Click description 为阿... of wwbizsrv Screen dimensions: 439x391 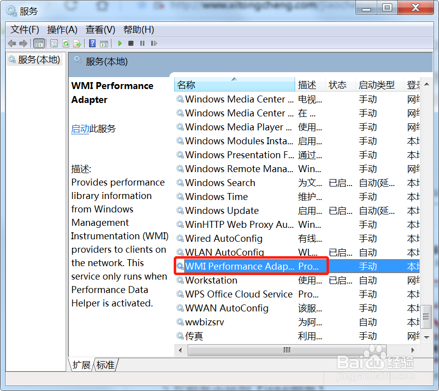coord(310,322)
